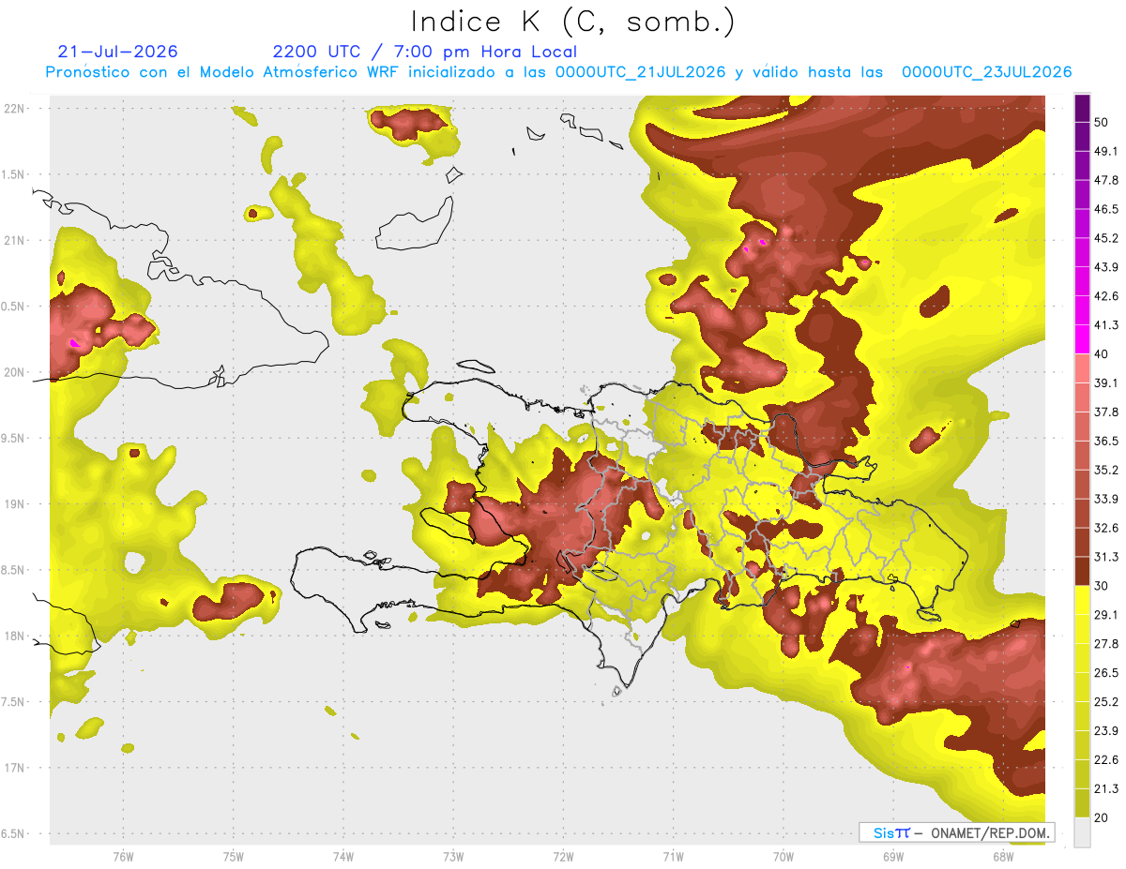The width and height of the screenshot is (1126, 869).
Task: Click the "2200 UTC / 7:00 pm Hora Local" time text
Action: coord(424,52)
